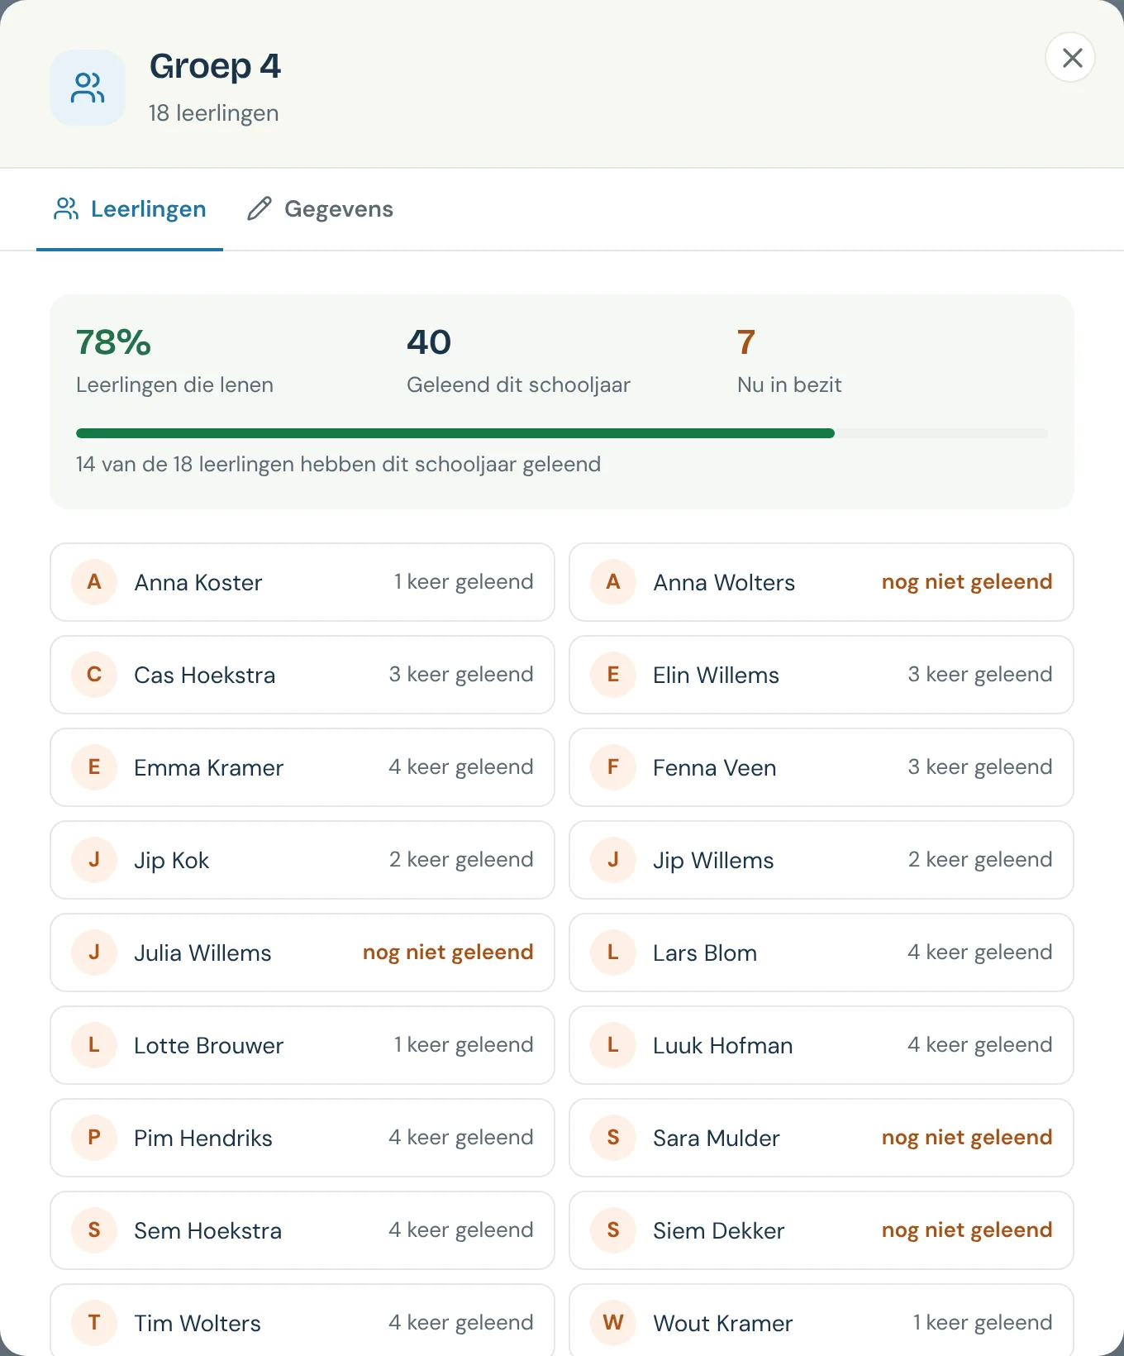The image size is (1124, 1356).
Task: Click the progress bar of borrowing students
Action: (x=562, y=433)
